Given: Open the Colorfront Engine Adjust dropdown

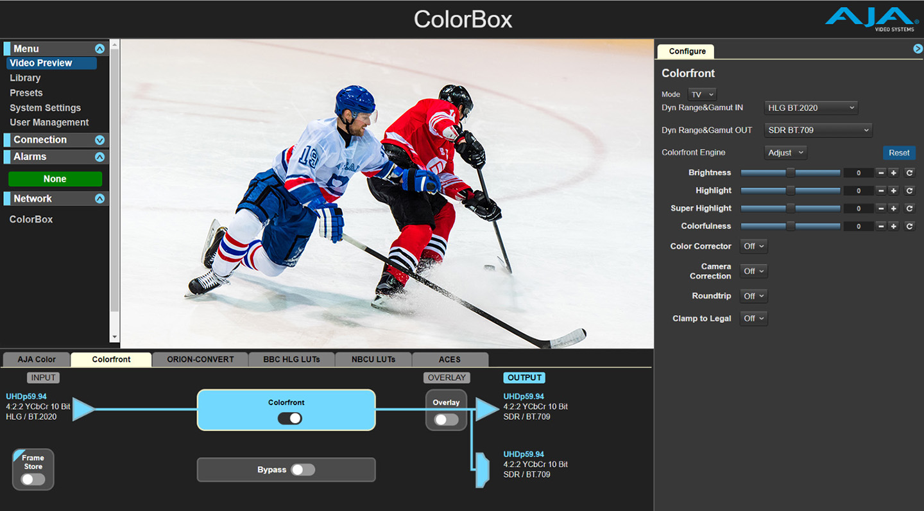Looking at the screenshot, I should 785,153.
